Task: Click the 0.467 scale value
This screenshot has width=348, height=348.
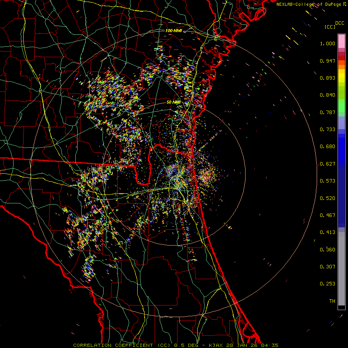Action: (328, 215)
